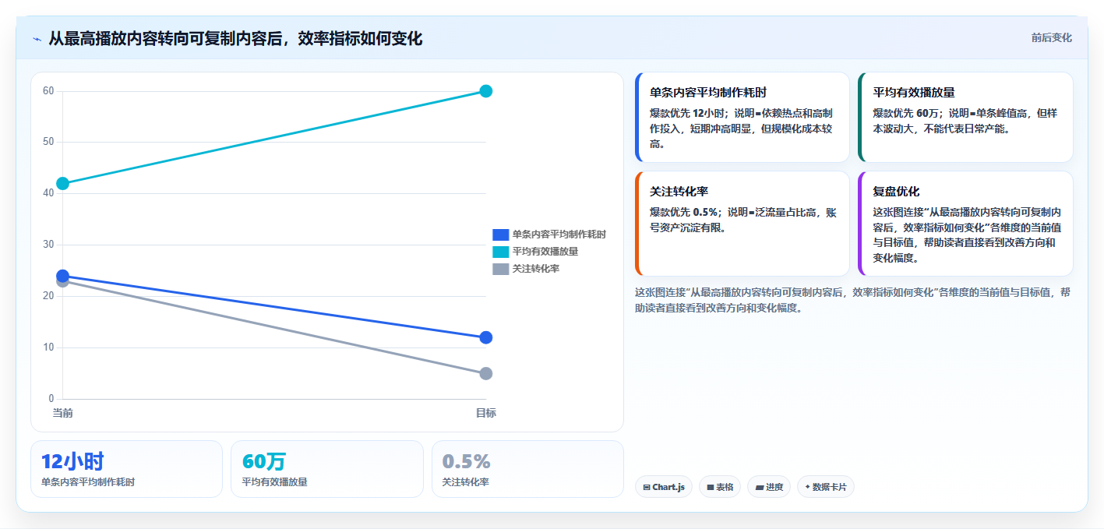Click legend text 平均有效播放量

545,252
